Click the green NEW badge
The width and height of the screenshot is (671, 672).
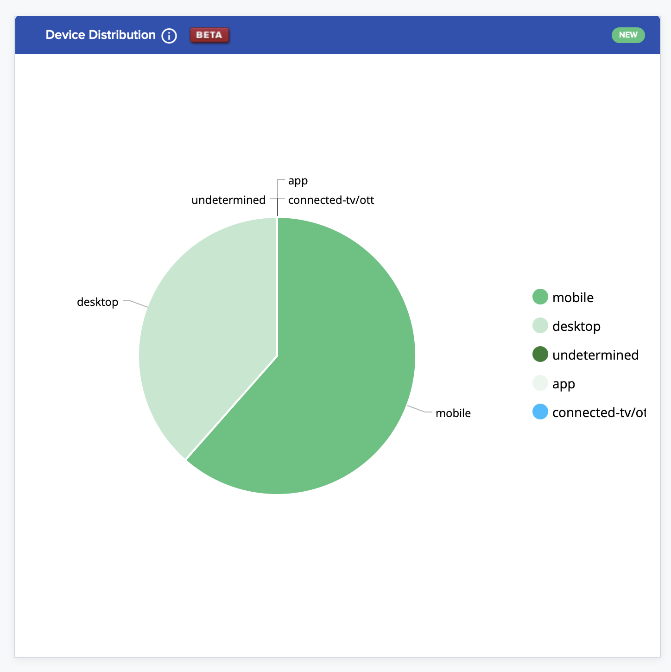(x=628, y=35)
